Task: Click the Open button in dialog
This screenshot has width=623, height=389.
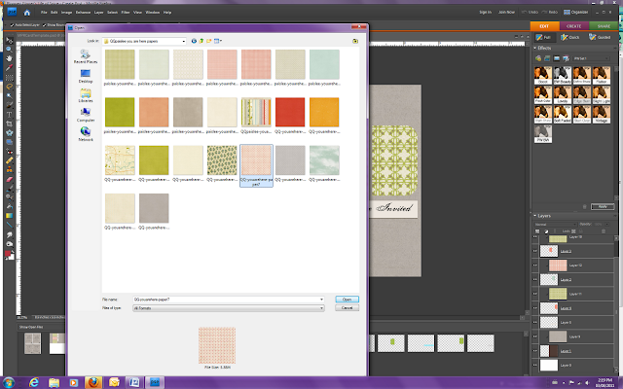Action: [347, 300]
